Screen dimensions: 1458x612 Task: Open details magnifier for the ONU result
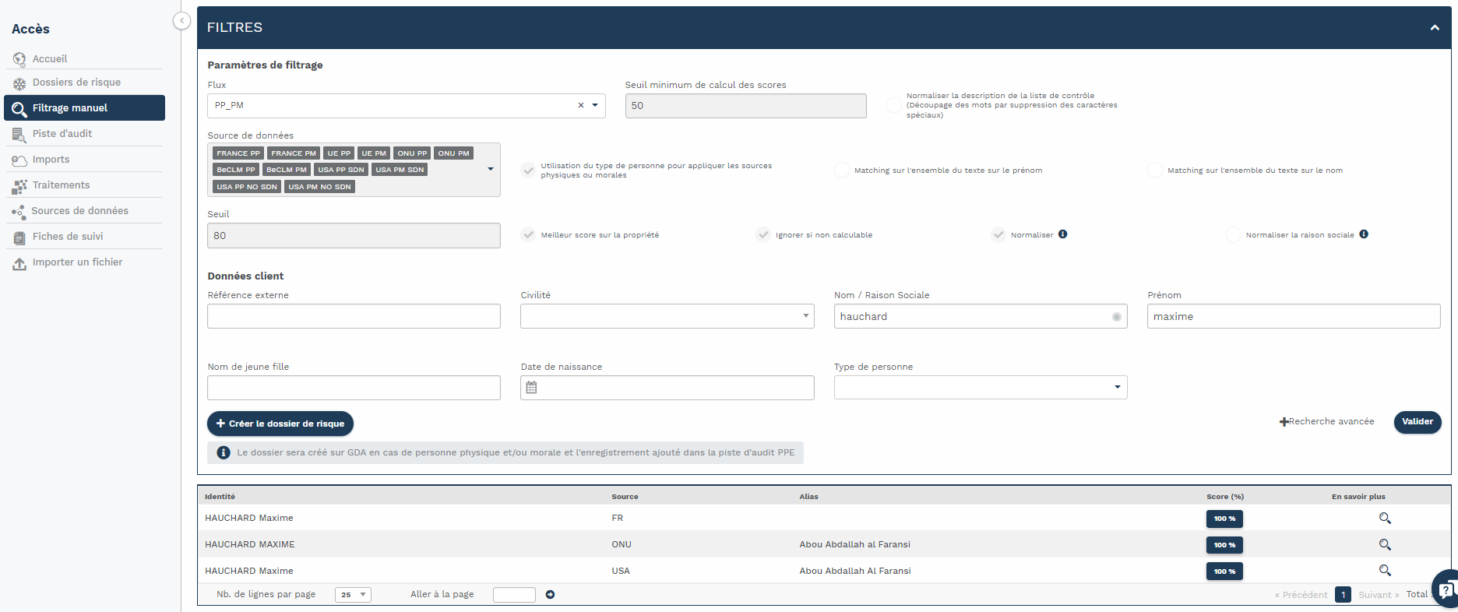pyautogui.click(x=1384, y=545)
